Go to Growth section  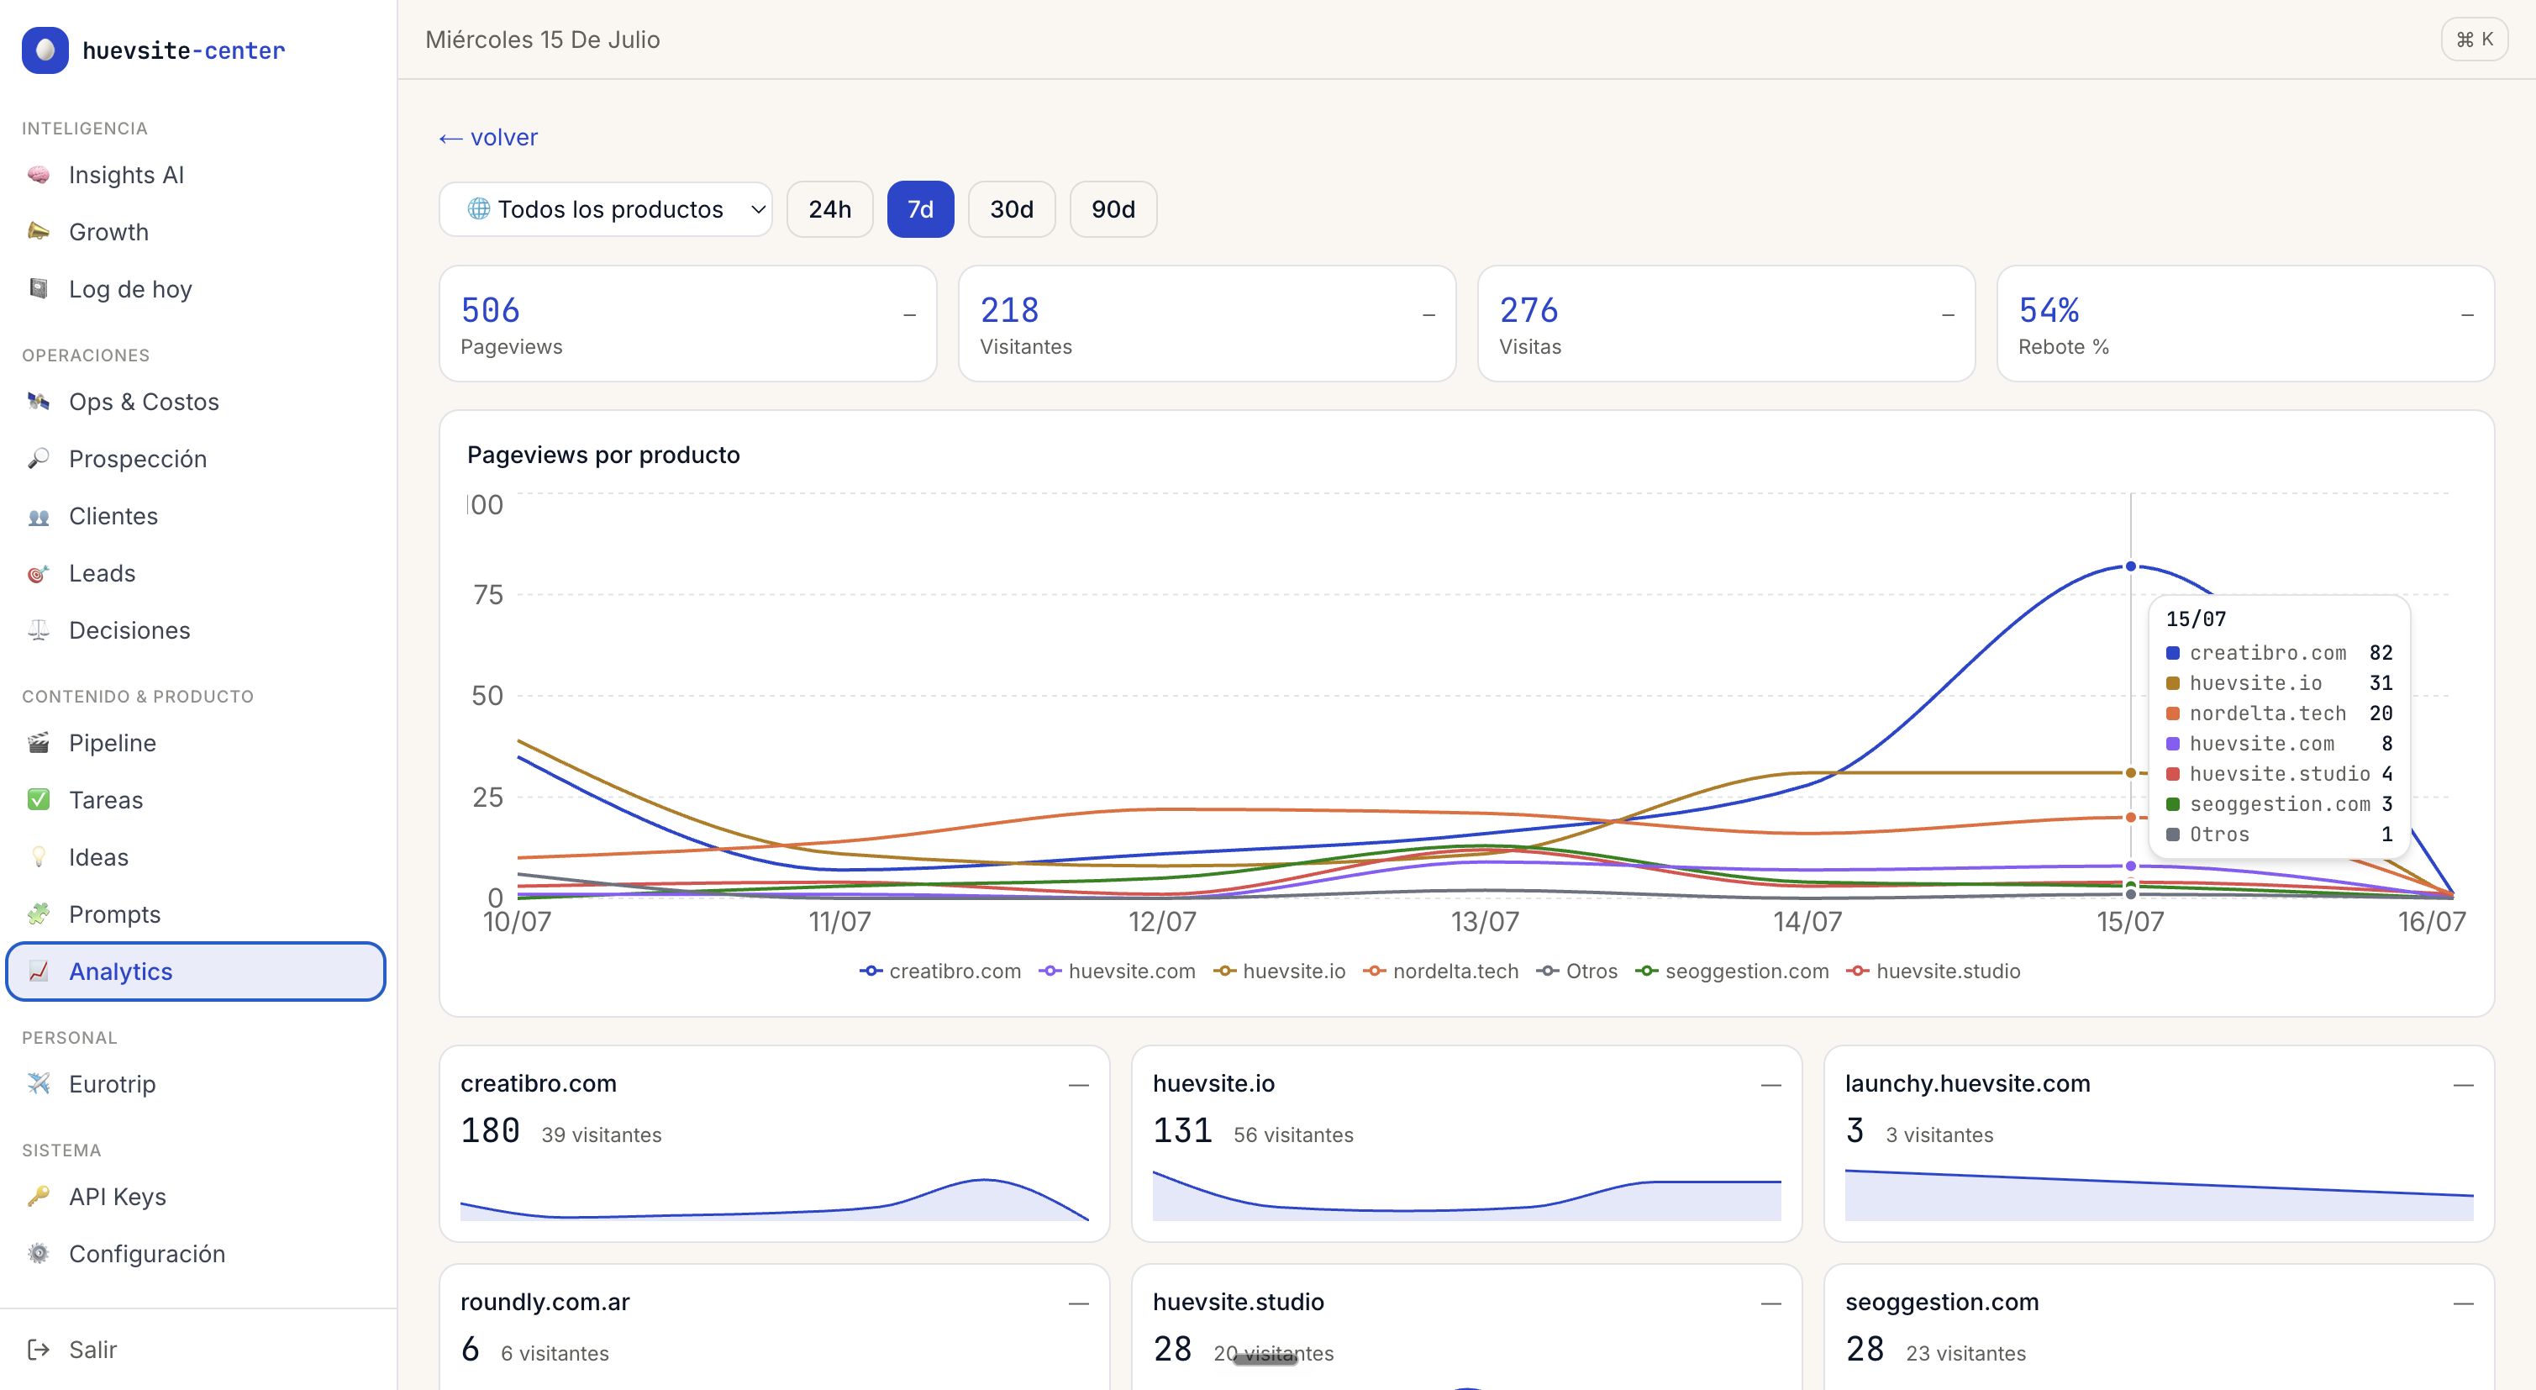[x=196, y=232]
